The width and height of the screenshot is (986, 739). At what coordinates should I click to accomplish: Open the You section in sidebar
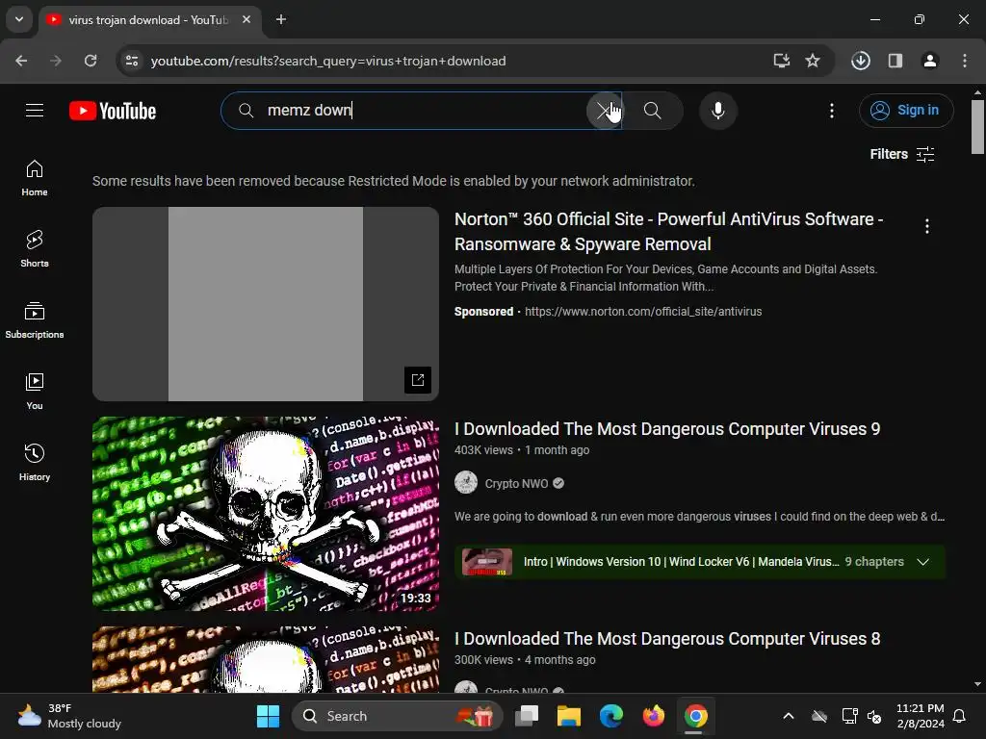35,392
